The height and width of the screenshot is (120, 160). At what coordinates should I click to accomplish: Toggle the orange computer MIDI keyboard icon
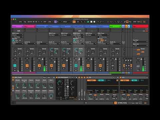[127, 22]
